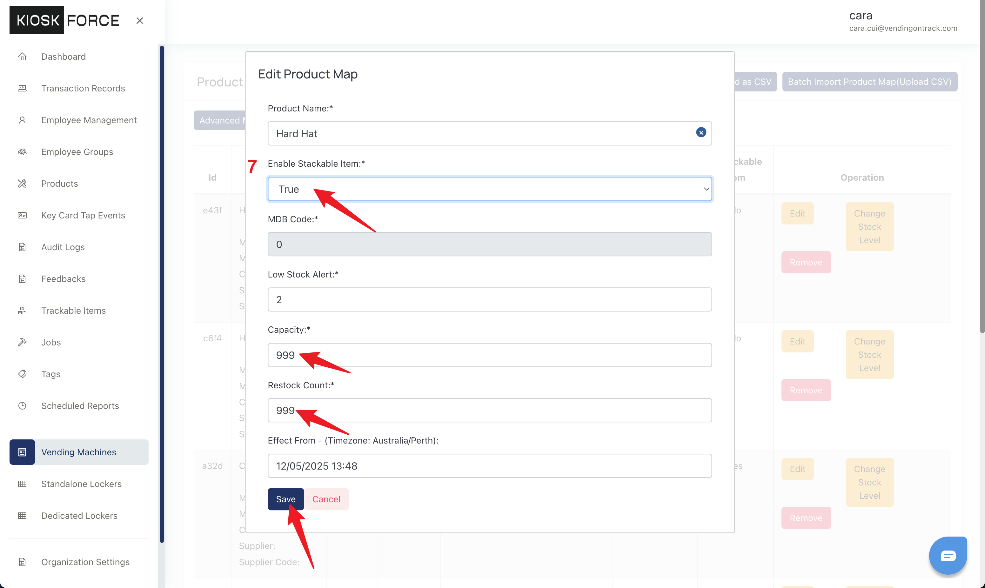Click the Scheduled Reports clock icon

coord(22,406)
